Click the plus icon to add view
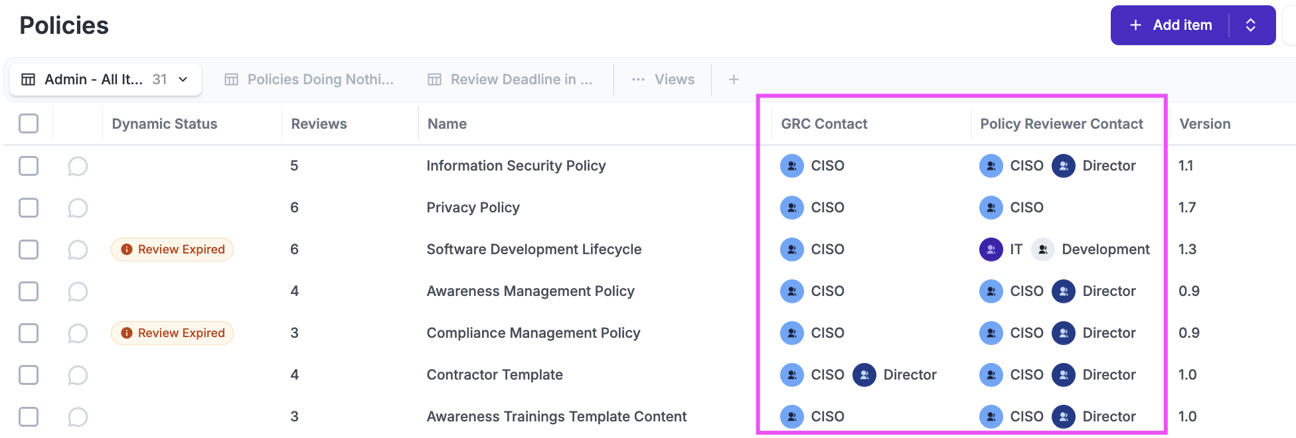1296x438 pixels. pos(734,80)
